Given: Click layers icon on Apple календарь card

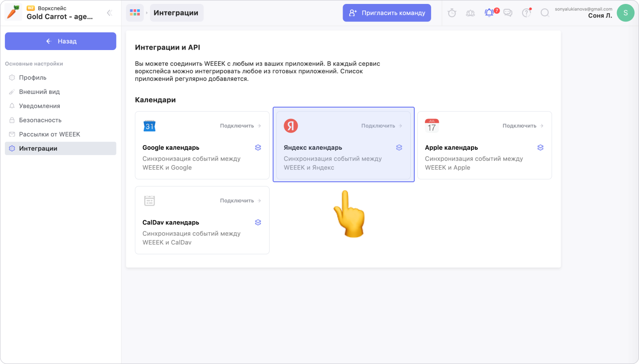Looking at the screenshot, I should pos(540,148).
